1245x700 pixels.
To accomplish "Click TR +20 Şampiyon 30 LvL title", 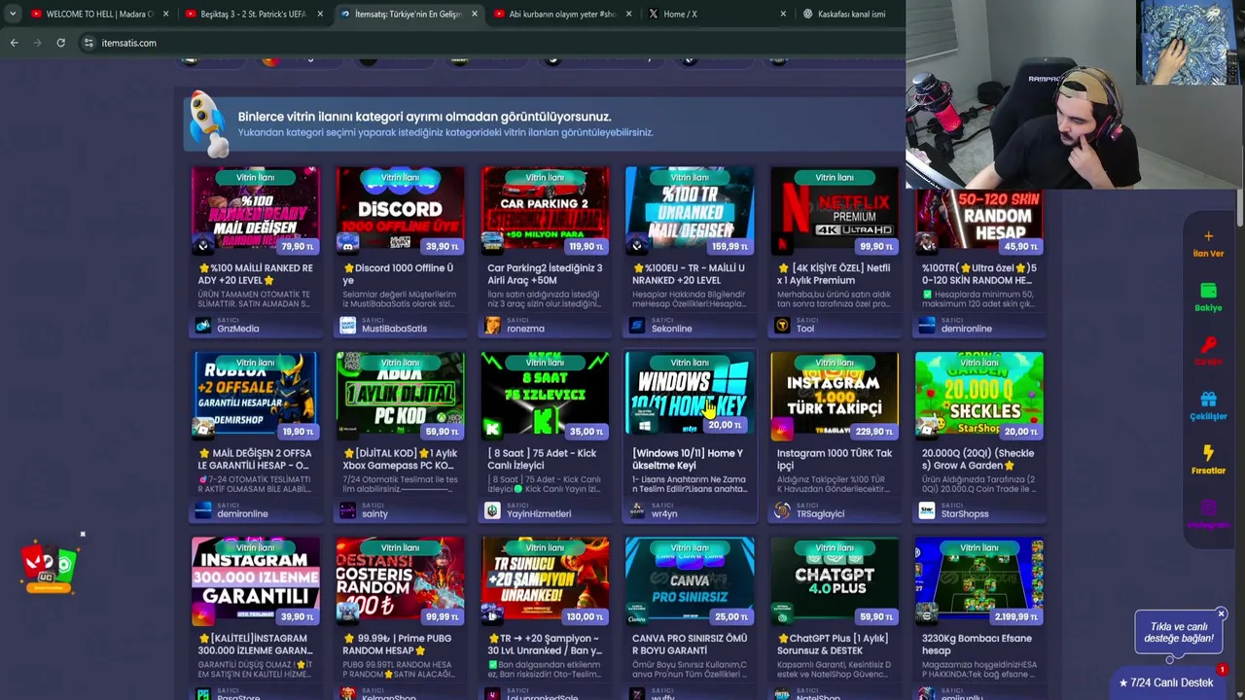I will click(545, 645).
